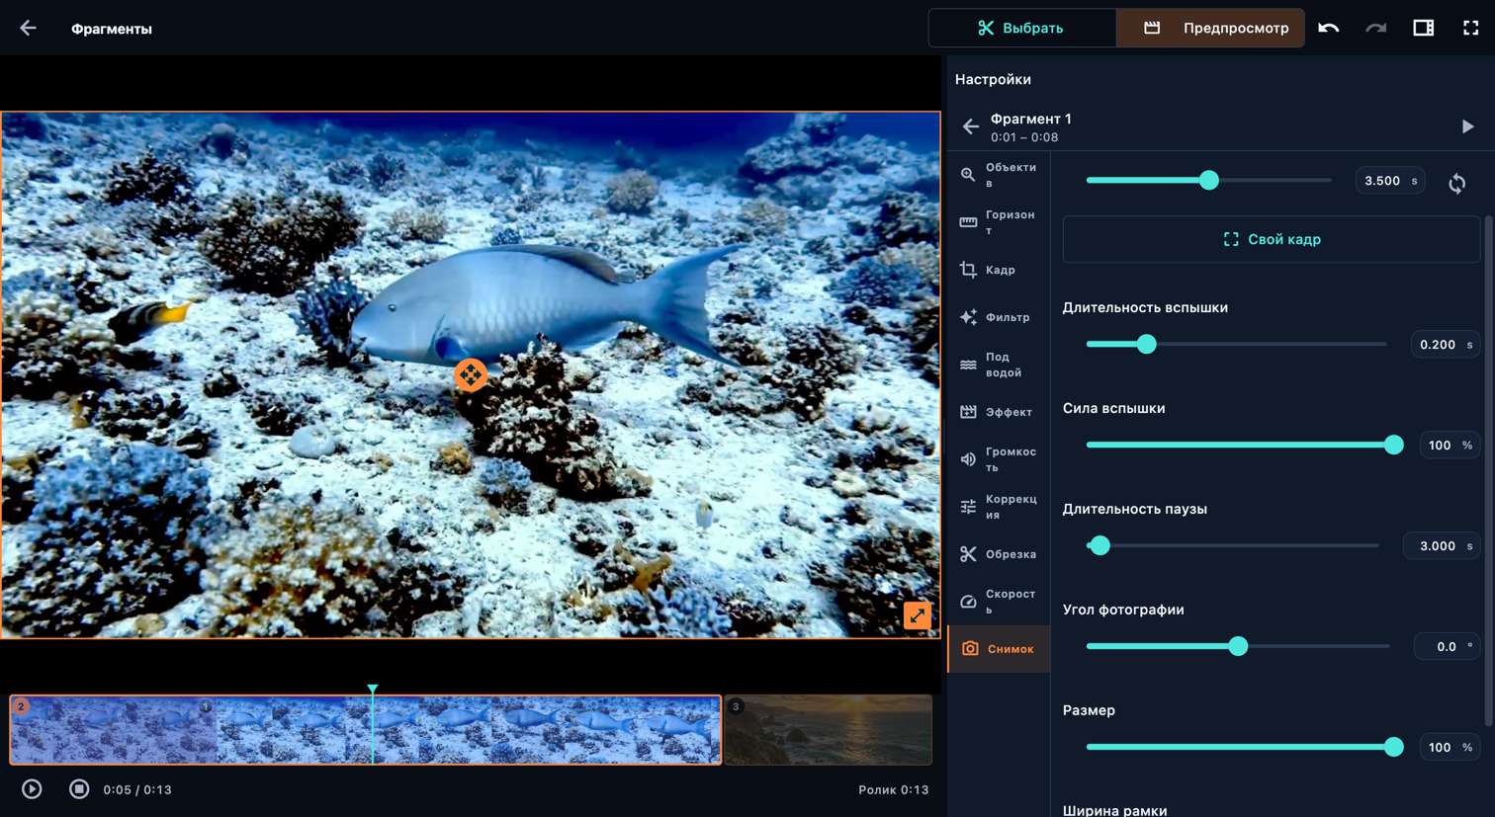This screenshot has width=1495, height=817.
Task: Click the timeline playhead marker
Action: tap(373, 690)
